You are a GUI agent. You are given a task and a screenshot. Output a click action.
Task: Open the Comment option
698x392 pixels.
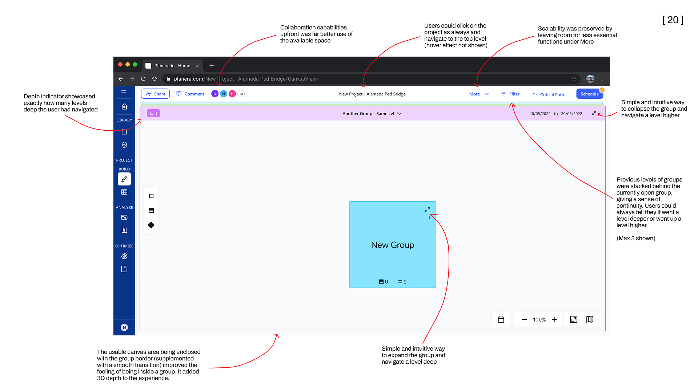pos(190,94)
